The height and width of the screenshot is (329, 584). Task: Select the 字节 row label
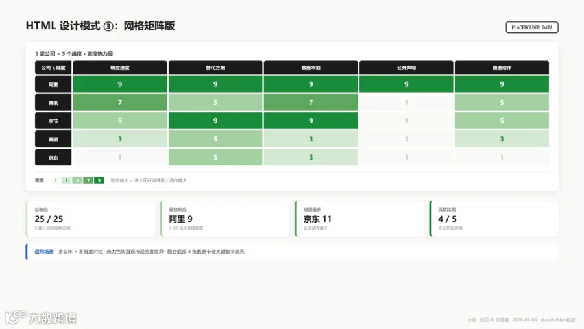[x=53, y=121]
